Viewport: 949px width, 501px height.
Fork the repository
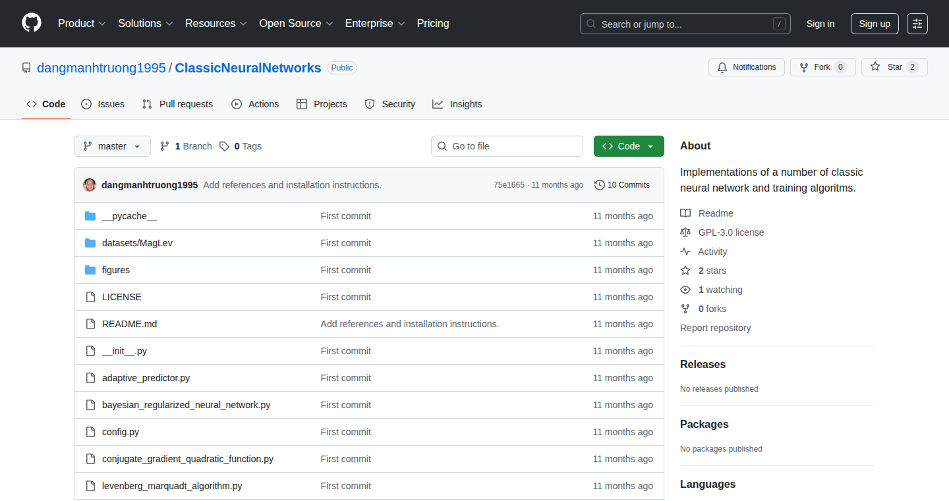coord(823,67)
